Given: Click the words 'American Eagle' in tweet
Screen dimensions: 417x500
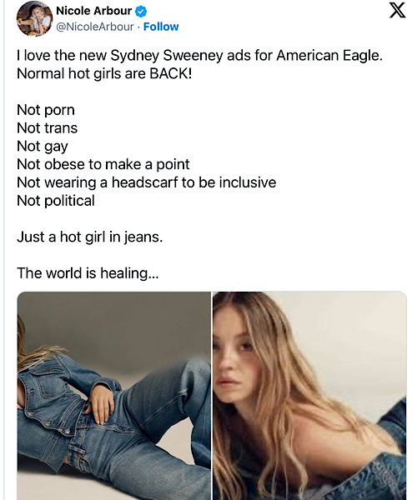Looking at the screenshot, I should (x=329, y=56).
